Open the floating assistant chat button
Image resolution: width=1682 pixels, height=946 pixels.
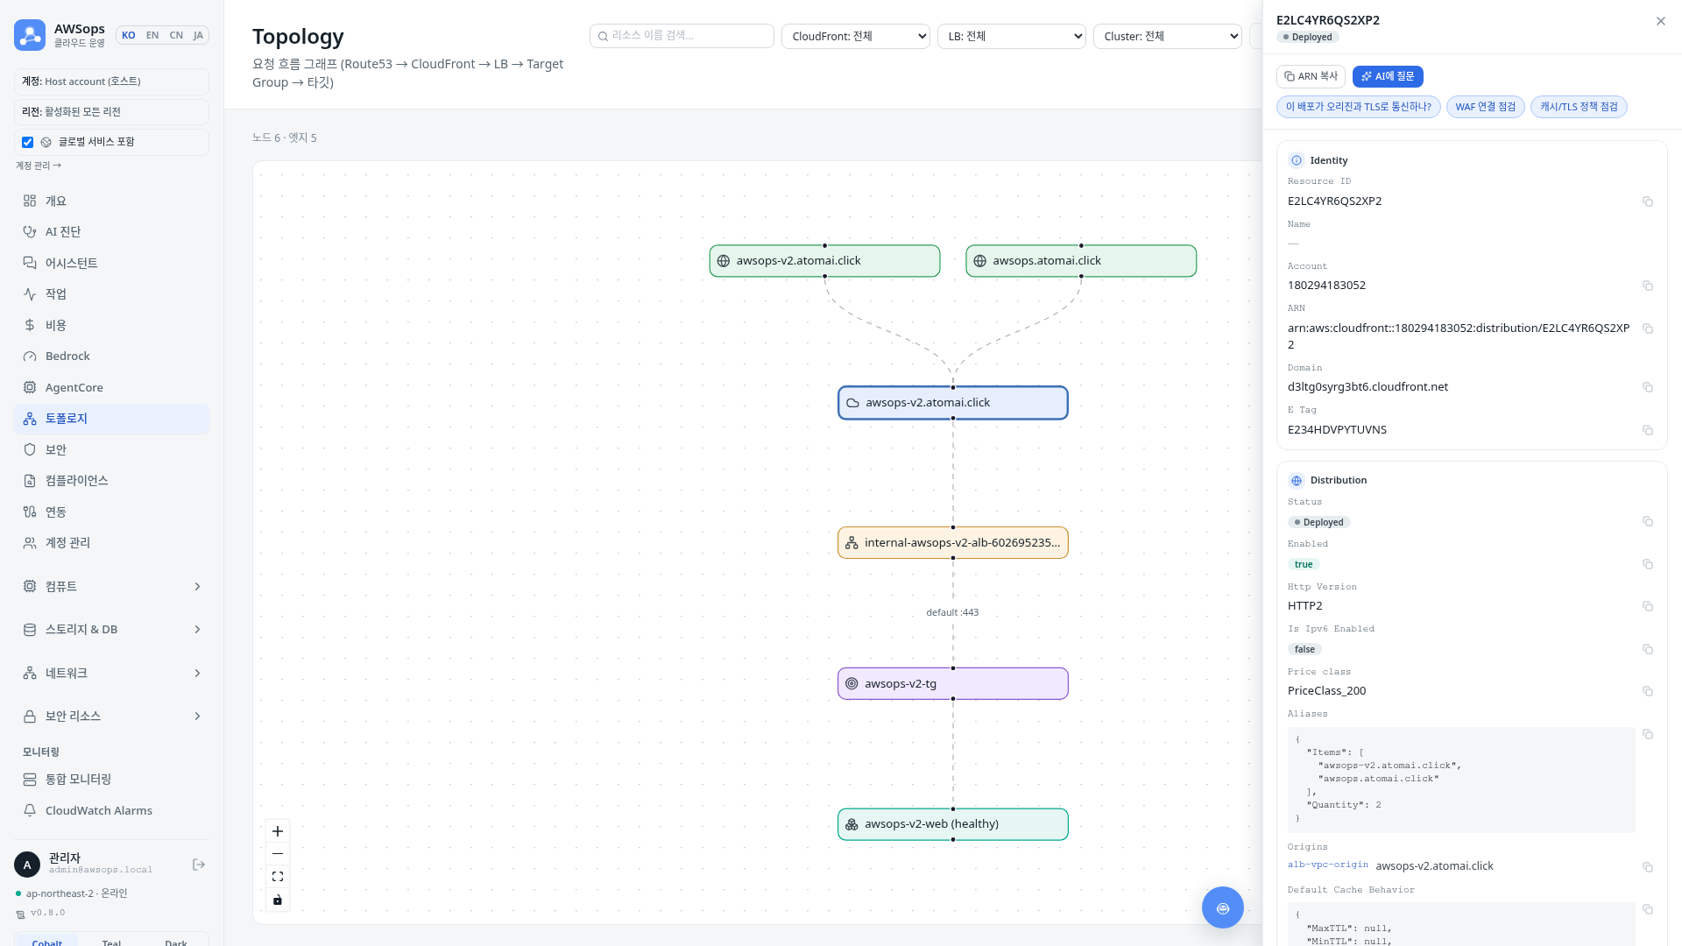1223,907
